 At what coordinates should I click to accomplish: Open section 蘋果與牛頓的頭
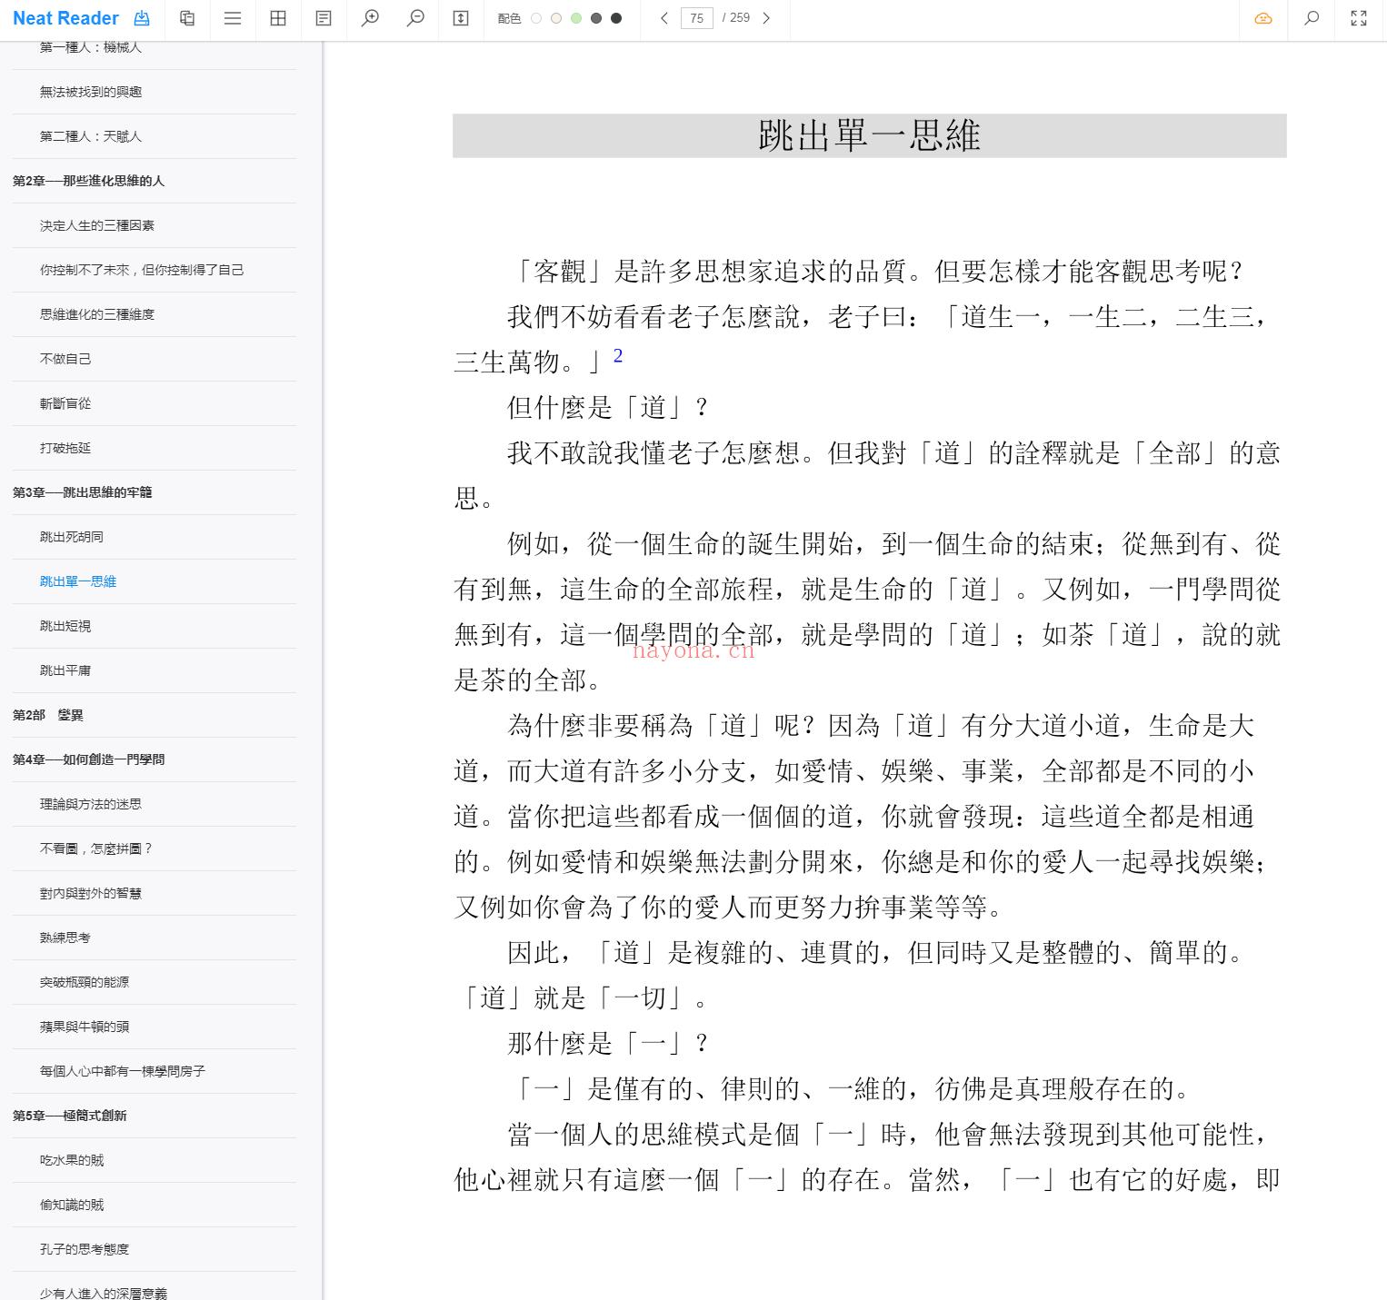point(85,1027)
